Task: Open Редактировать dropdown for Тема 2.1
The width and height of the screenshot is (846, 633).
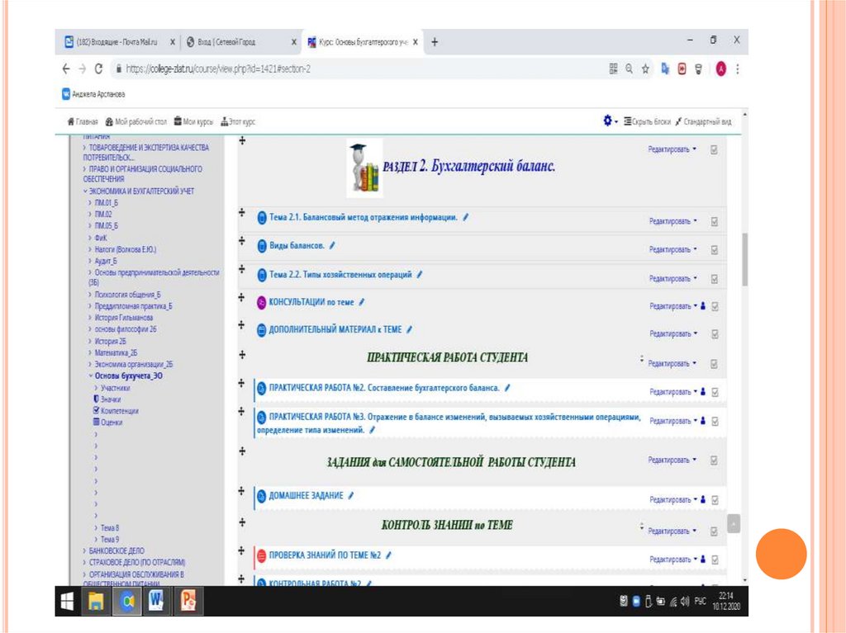Action: (673, 221)
